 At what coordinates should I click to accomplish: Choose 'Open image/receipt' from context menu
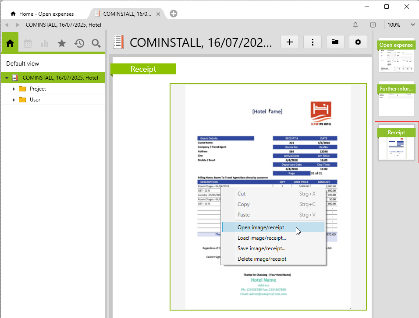(261, 227)
